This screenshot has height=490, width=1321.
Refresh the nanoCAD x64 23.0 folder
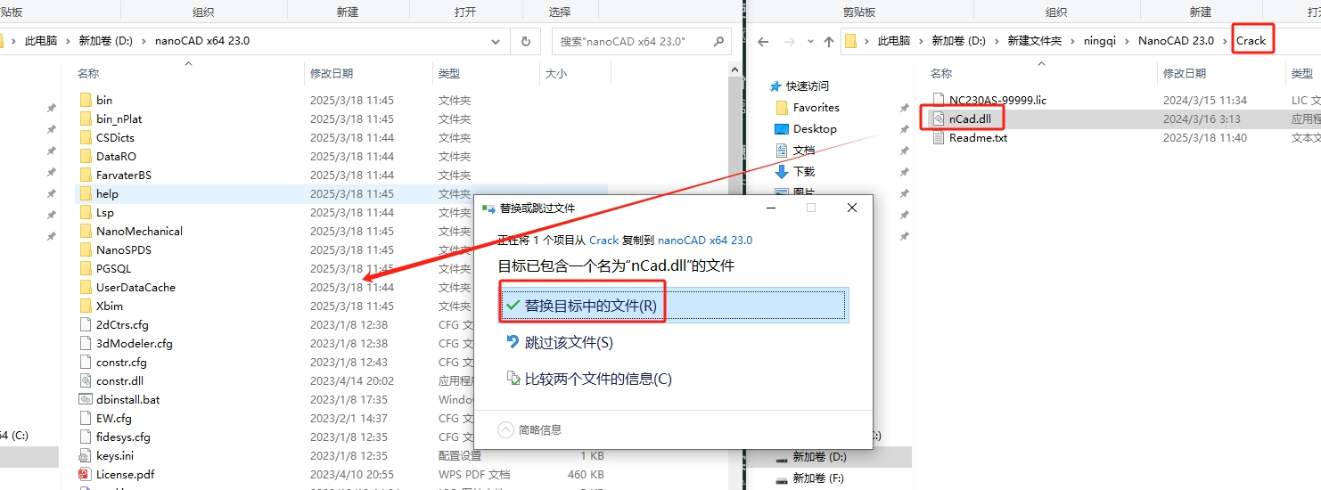[x=526, y=41]
